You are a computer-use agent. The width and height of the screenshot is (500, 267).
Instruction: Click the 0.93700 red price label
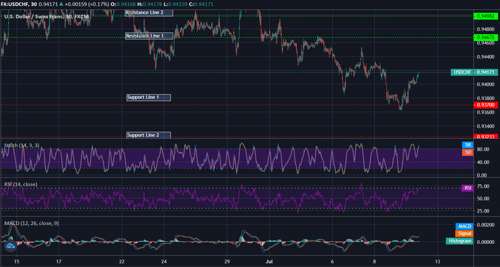tap(485, 105)
